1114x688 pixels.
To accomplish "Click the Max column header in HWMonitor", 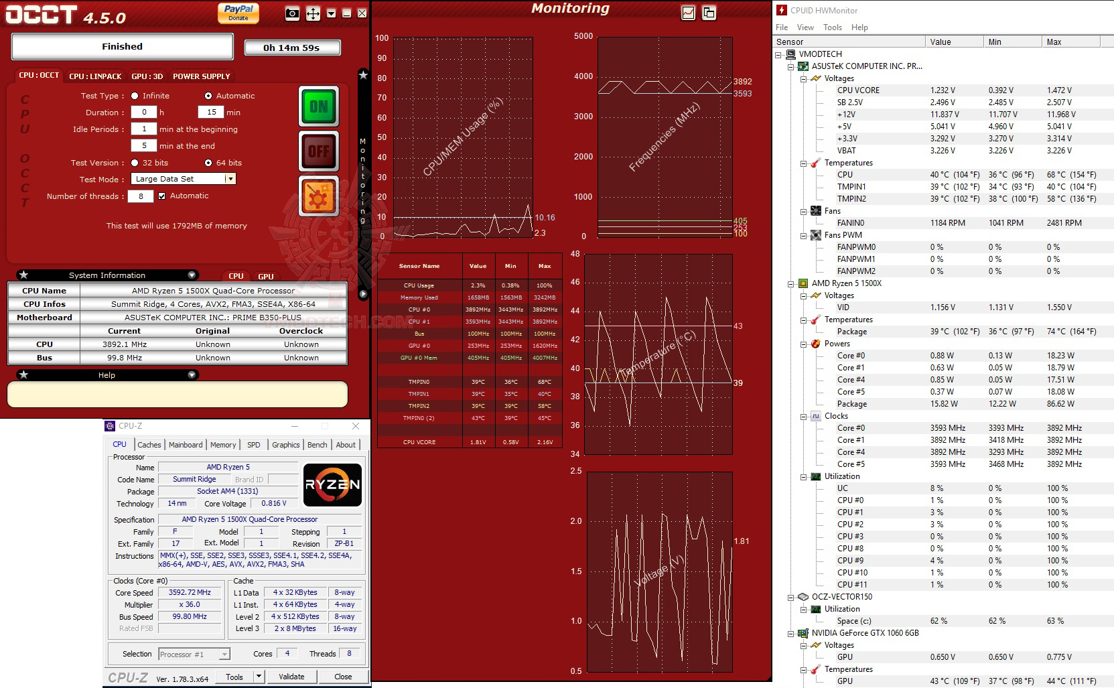I will click(x=1072, y=42).
